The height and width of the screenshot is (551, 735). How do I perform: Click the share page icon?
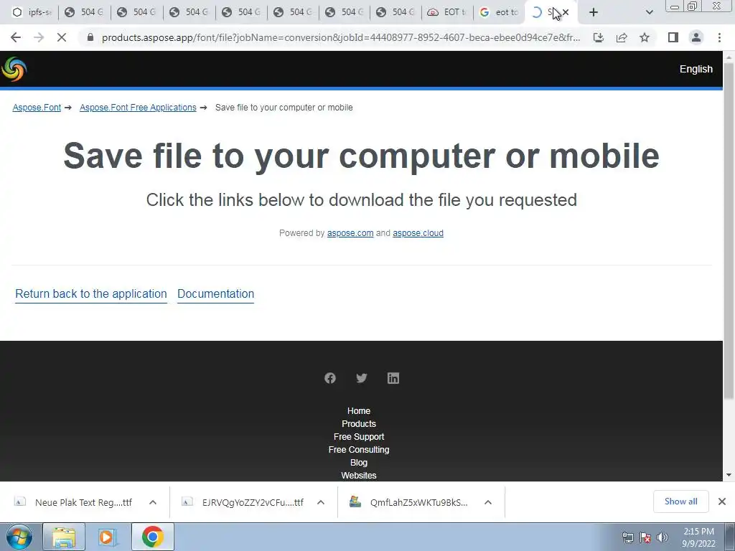[622, 37]
